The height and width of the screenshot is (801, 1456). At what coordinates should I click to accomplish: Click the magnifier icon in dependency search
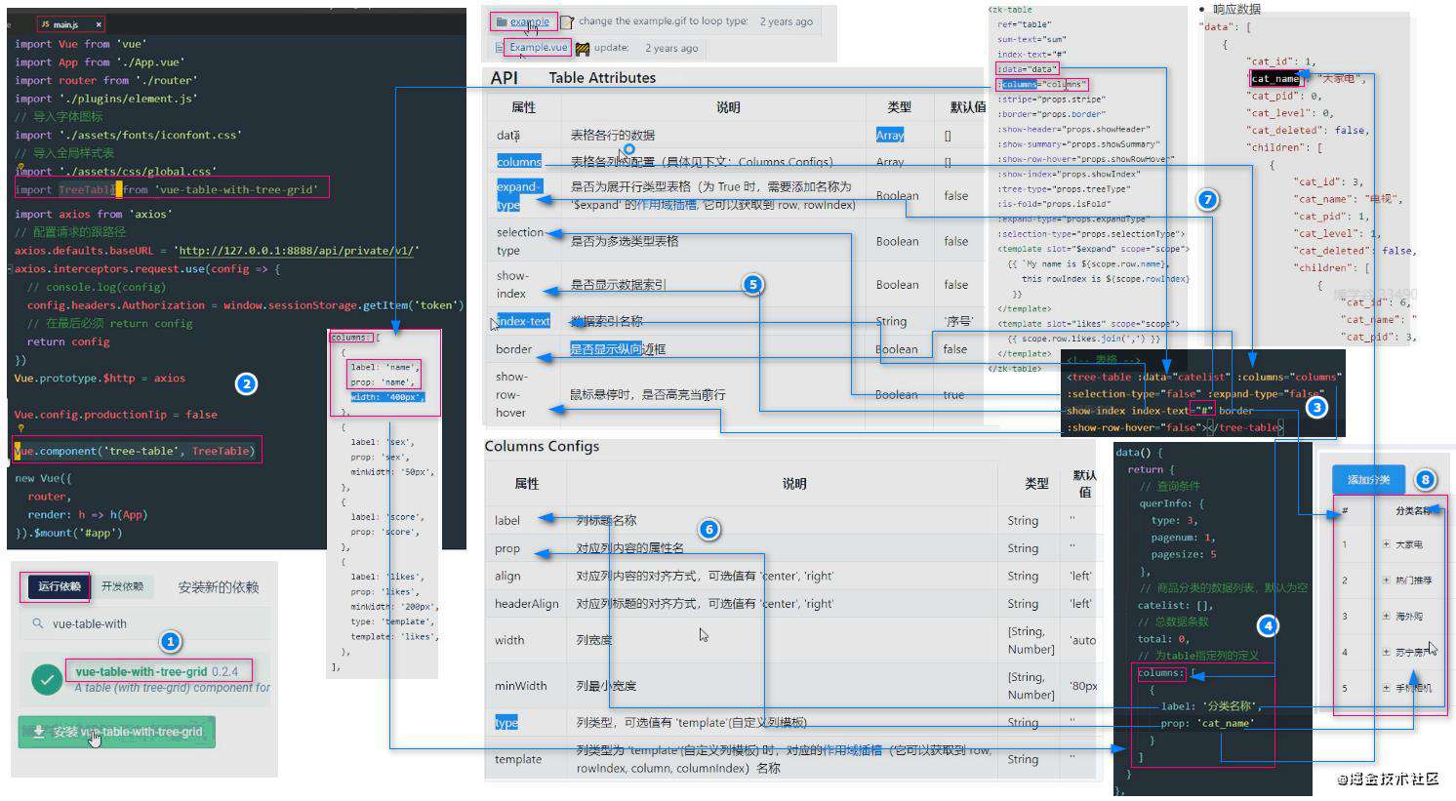point(38,623)
